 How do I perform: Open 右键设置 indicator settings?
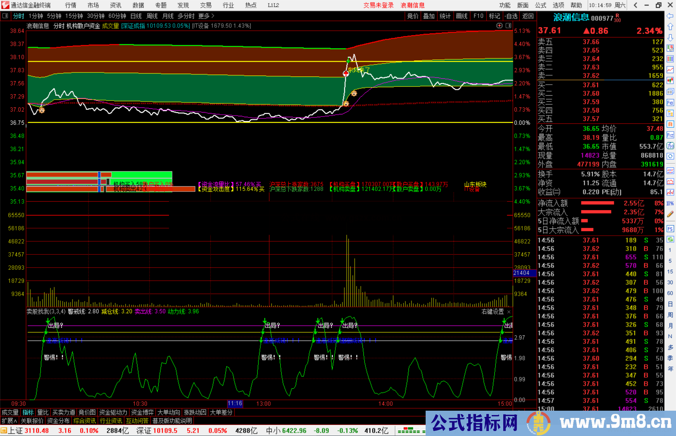coord(492,312)
